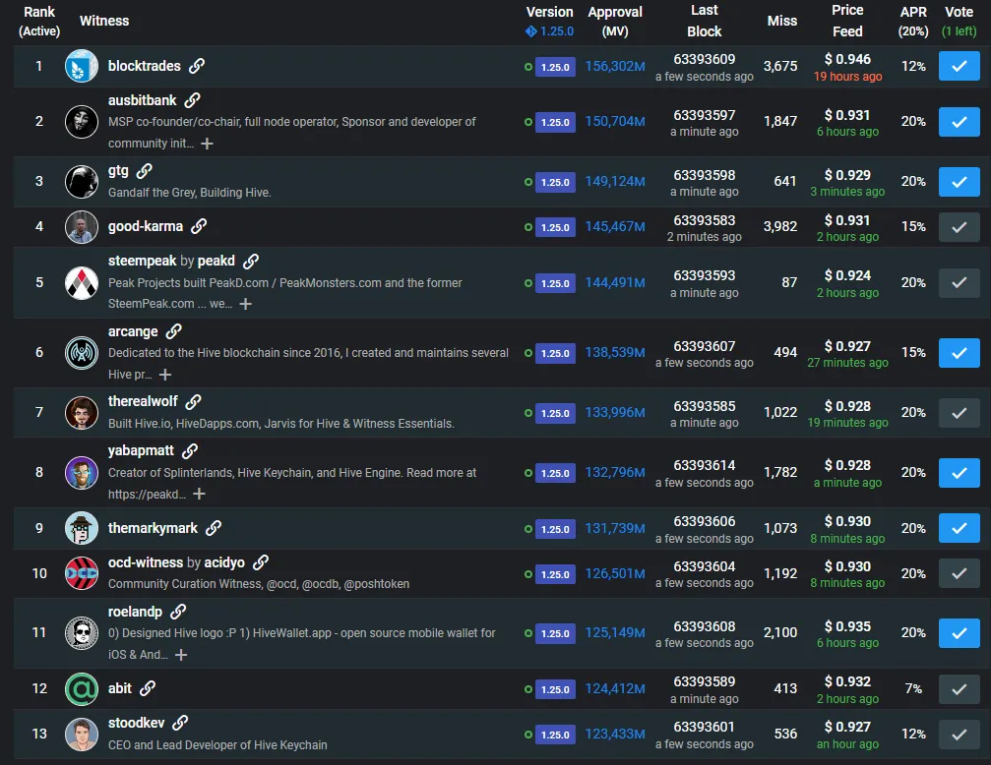Open blocktrades approval 156,302M

tap(615, 66)
